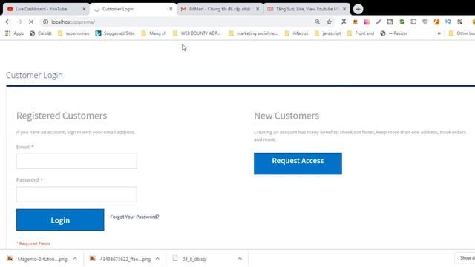The width and height of the screenshot is (475, 267).
Task: Click the browser forward arrow
Action: [x=20, y=22]
